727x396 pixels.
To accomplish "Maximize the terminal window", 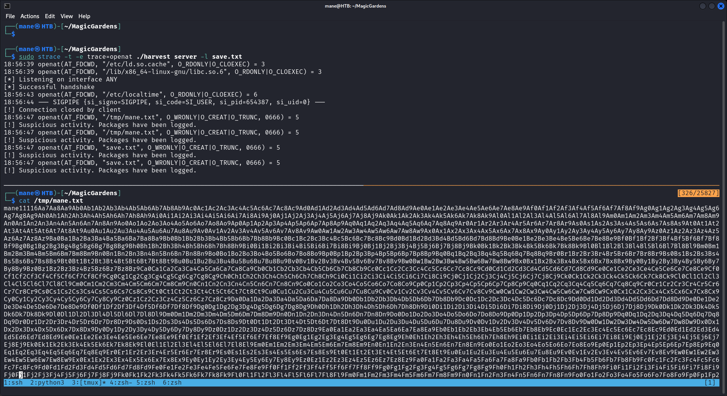I will coord(711,6).
